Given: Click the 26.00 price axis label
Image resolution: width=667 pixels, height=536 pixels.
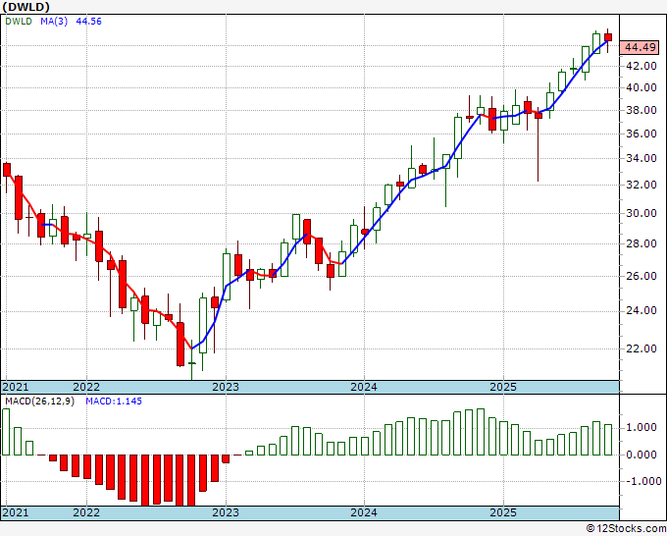Looking at the screenshot, I should click(641, 276).
